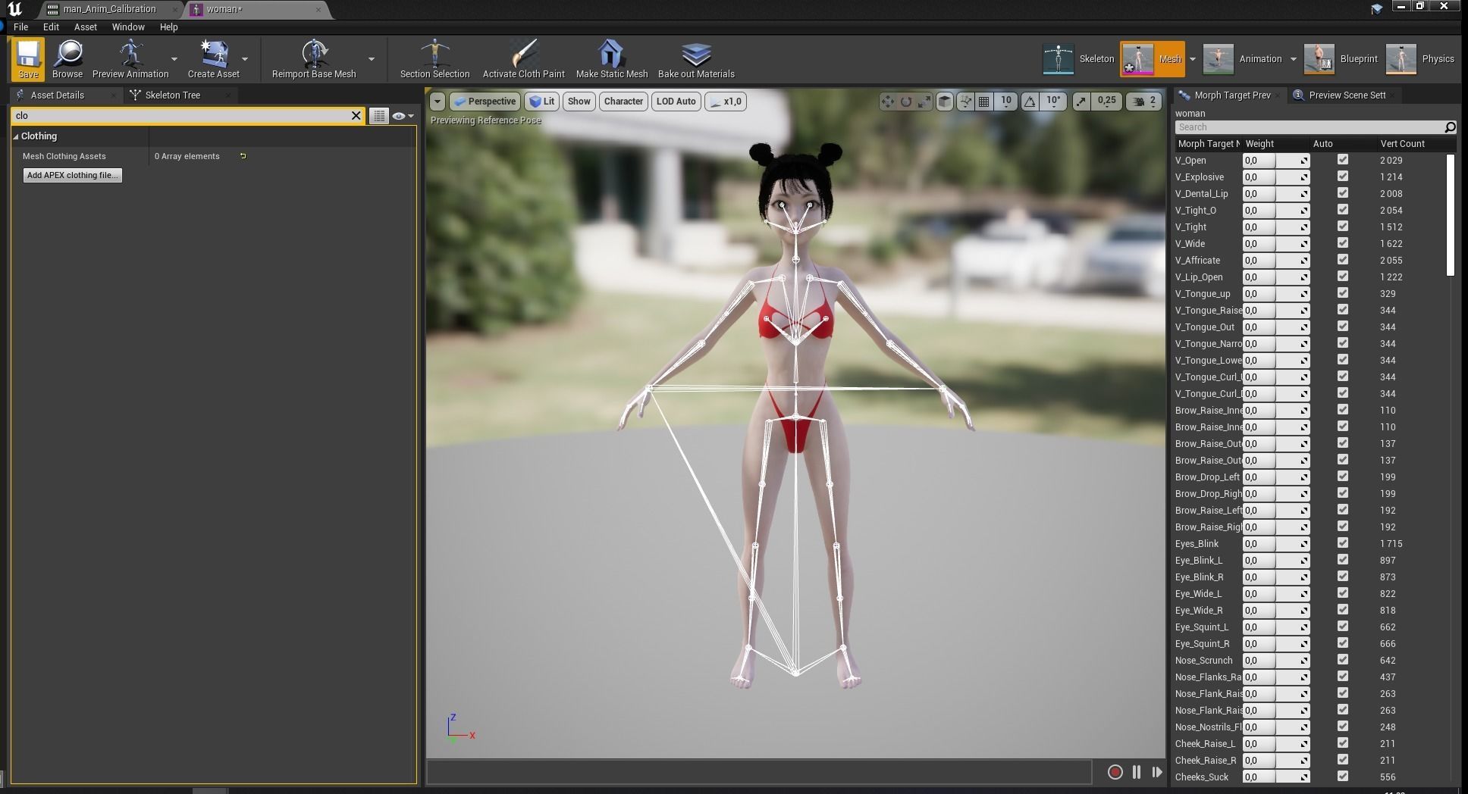Switch to Blueprint editor mode

1341,59
